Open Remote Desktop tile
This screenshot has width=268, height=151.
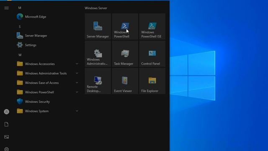coord(98,81)
